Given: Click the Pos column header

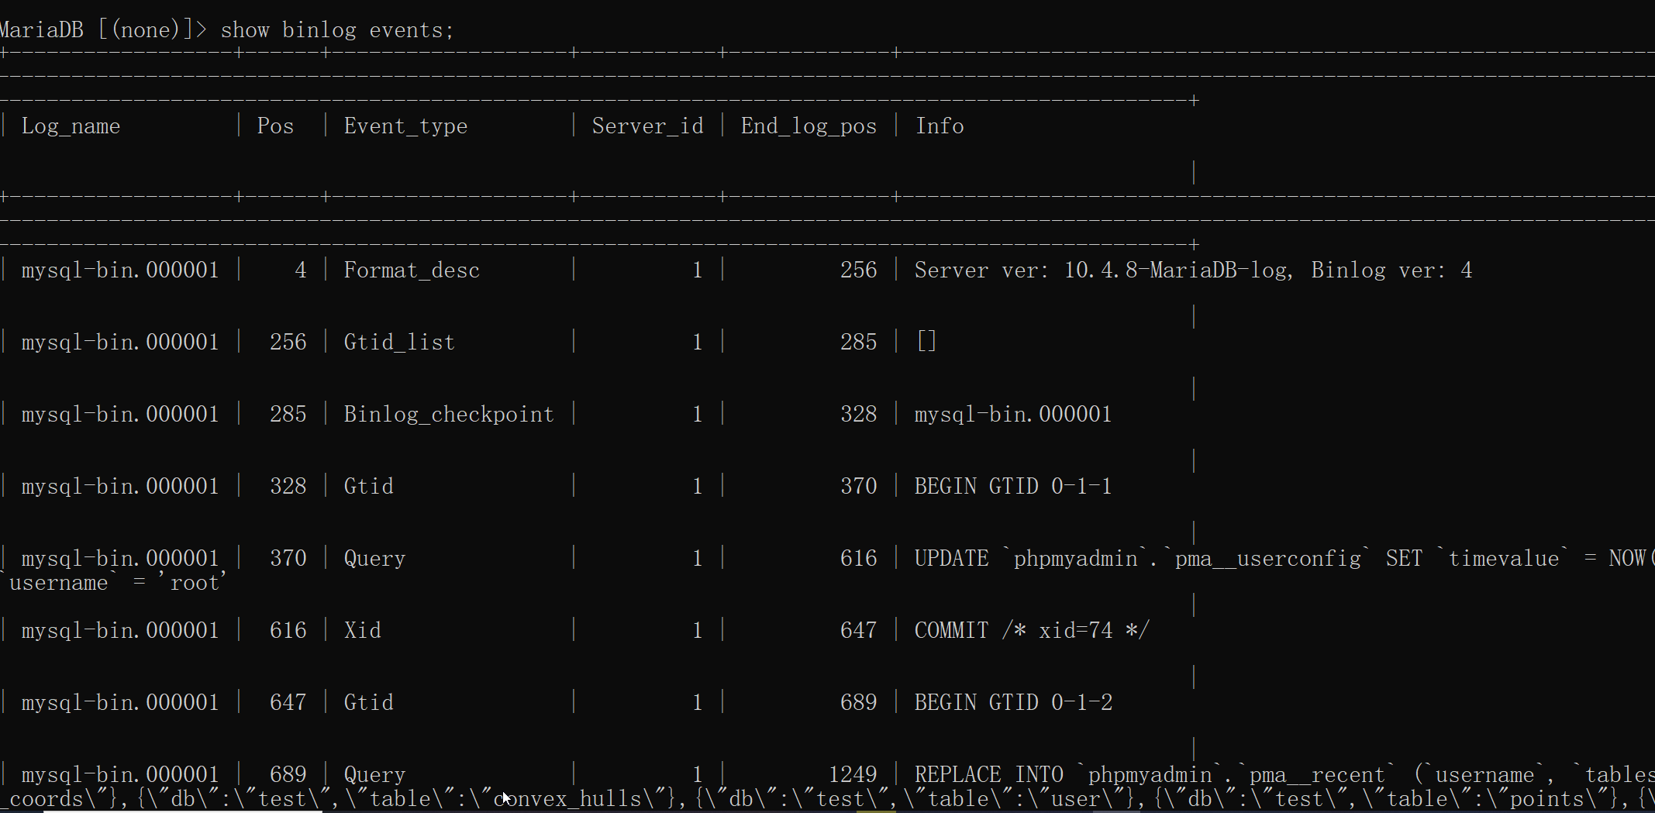Looking at the screenshot, I should pos(275,126).
